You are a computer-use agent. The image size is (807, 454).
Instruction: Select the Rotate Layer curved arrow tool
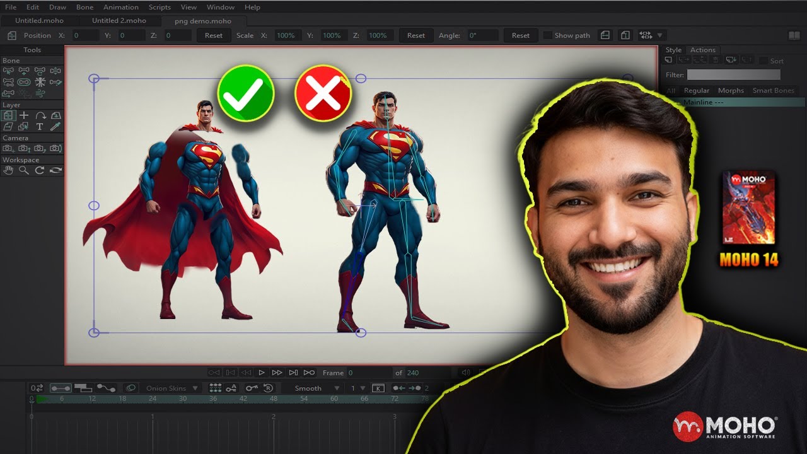point(40,115)
